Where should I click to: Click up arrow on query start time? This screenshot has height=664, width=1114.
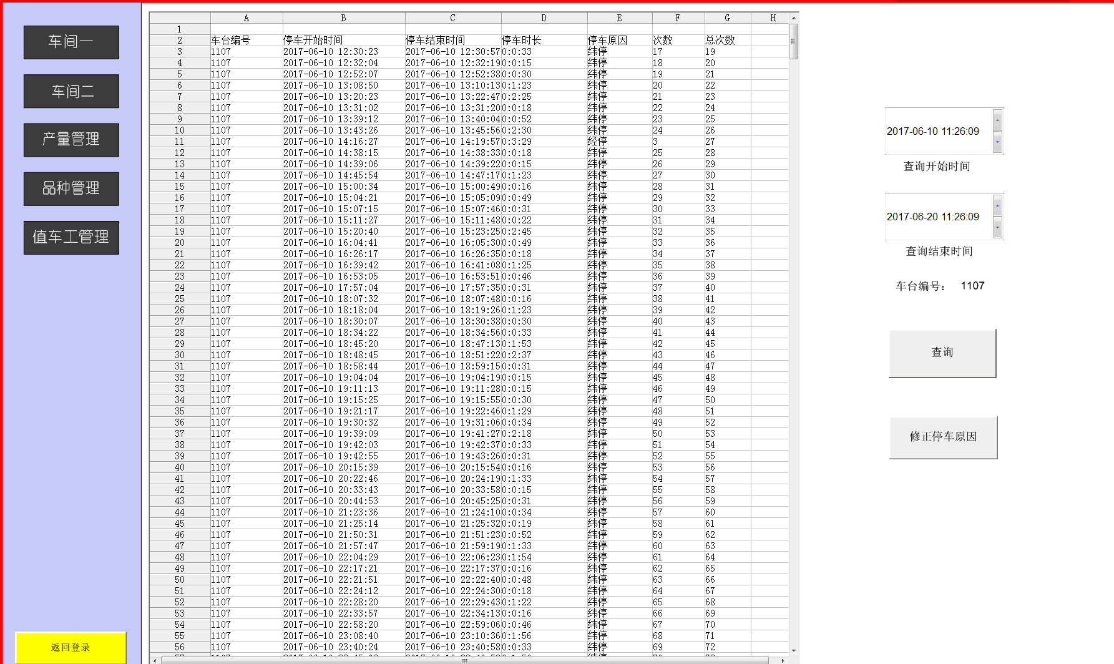(997, 120)
